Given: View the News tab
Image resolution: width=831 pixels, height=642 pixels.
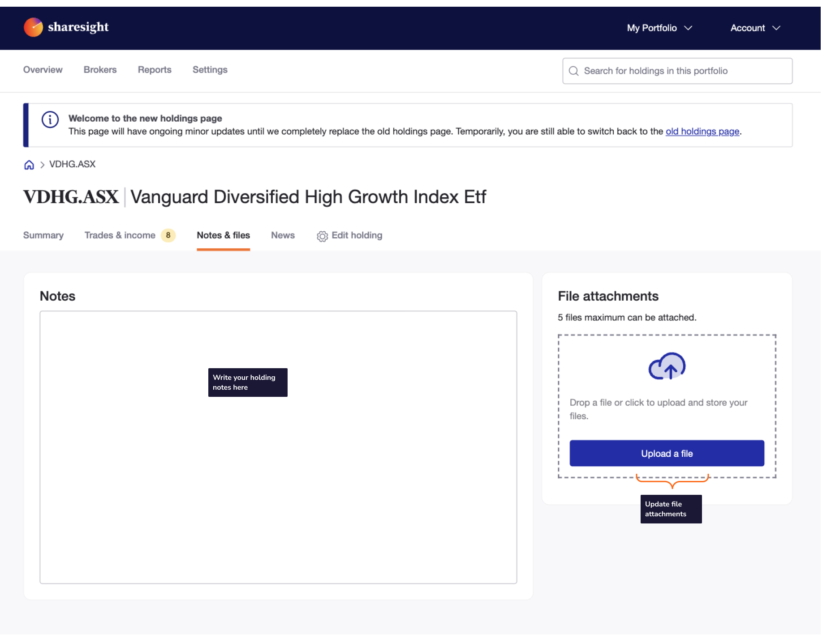Looking at the screenshot, I should pos(283,235).
